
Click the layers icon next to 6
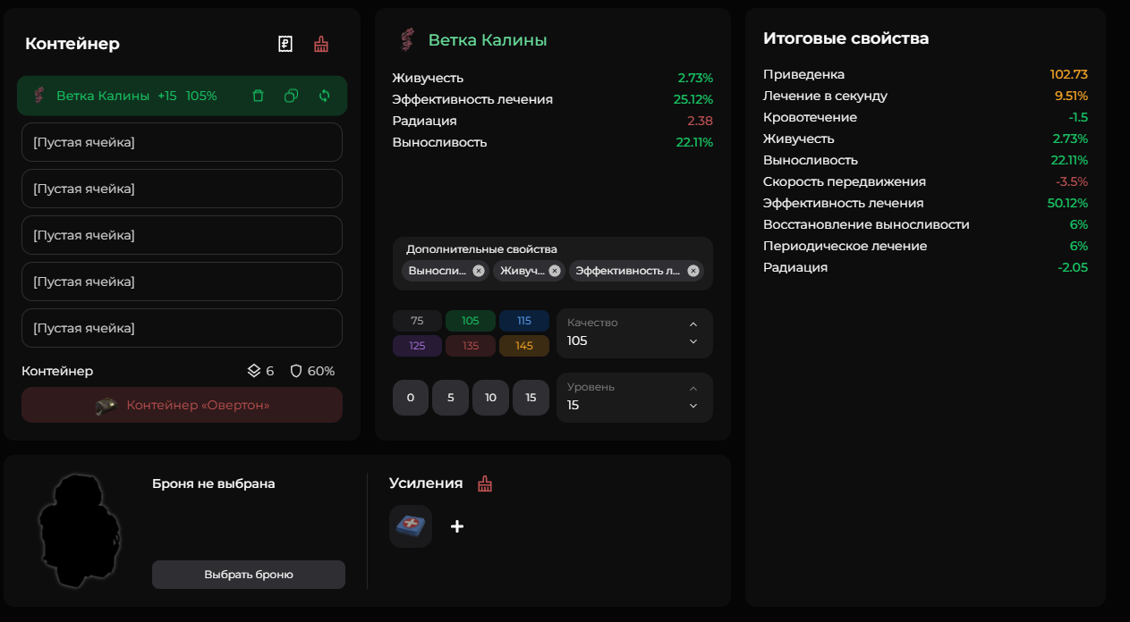254,371
